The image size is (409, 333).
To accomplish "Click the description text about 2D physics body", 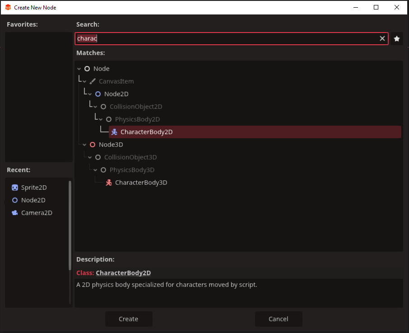I will (x=167, y=285).
